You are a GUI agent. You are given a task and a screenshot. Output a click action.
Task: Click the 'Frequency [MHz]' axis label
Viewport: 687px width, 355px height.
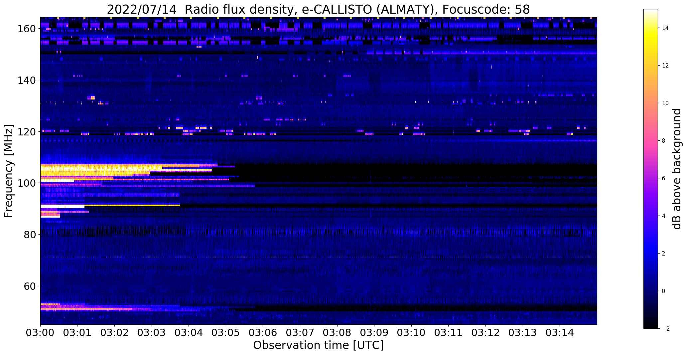9,171
